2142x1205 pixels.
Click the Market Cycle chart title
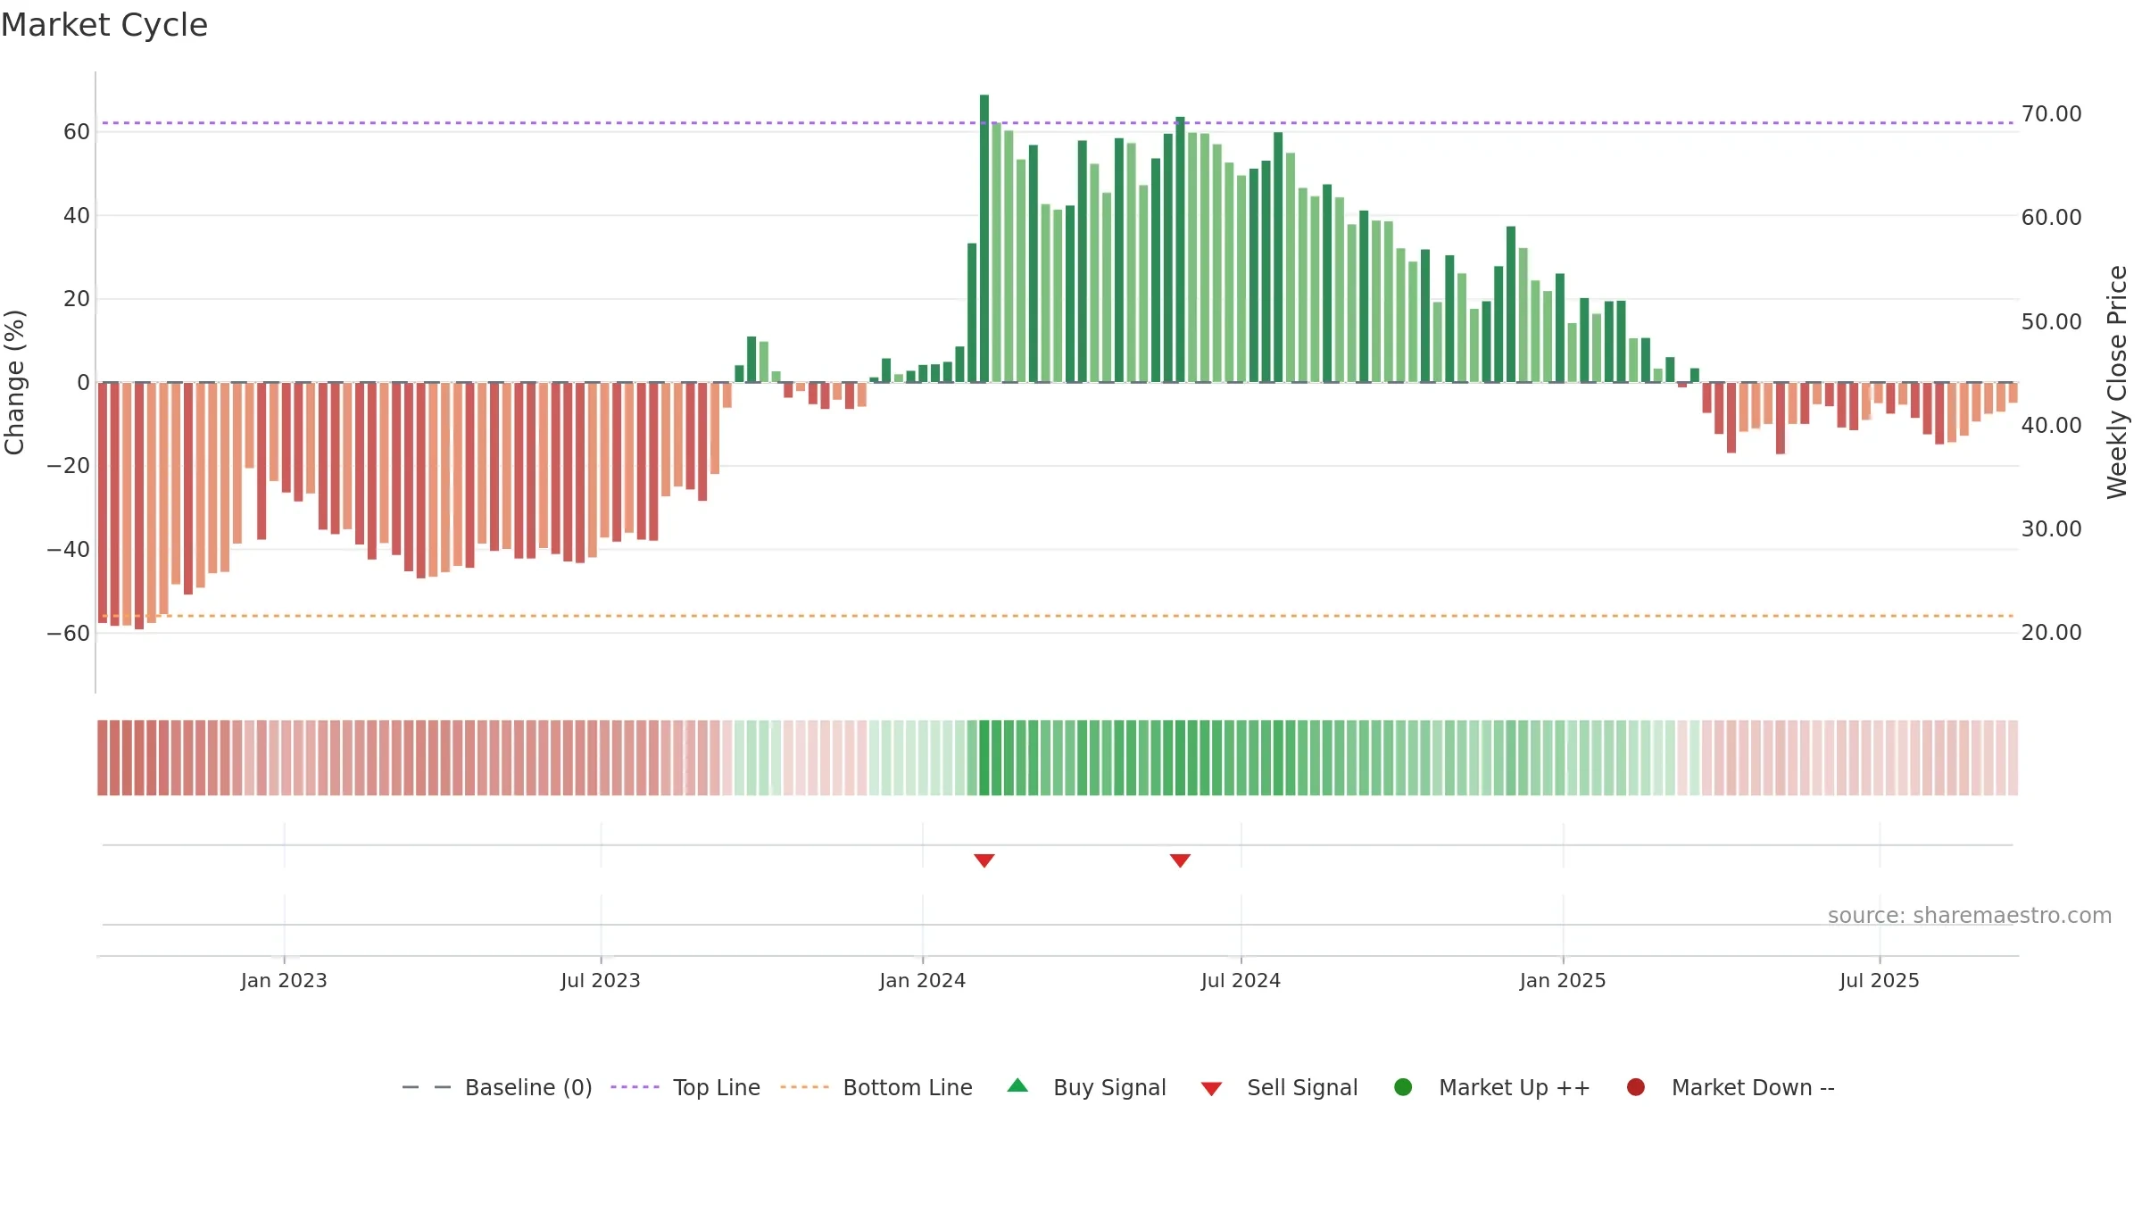(x=104, y=25)
